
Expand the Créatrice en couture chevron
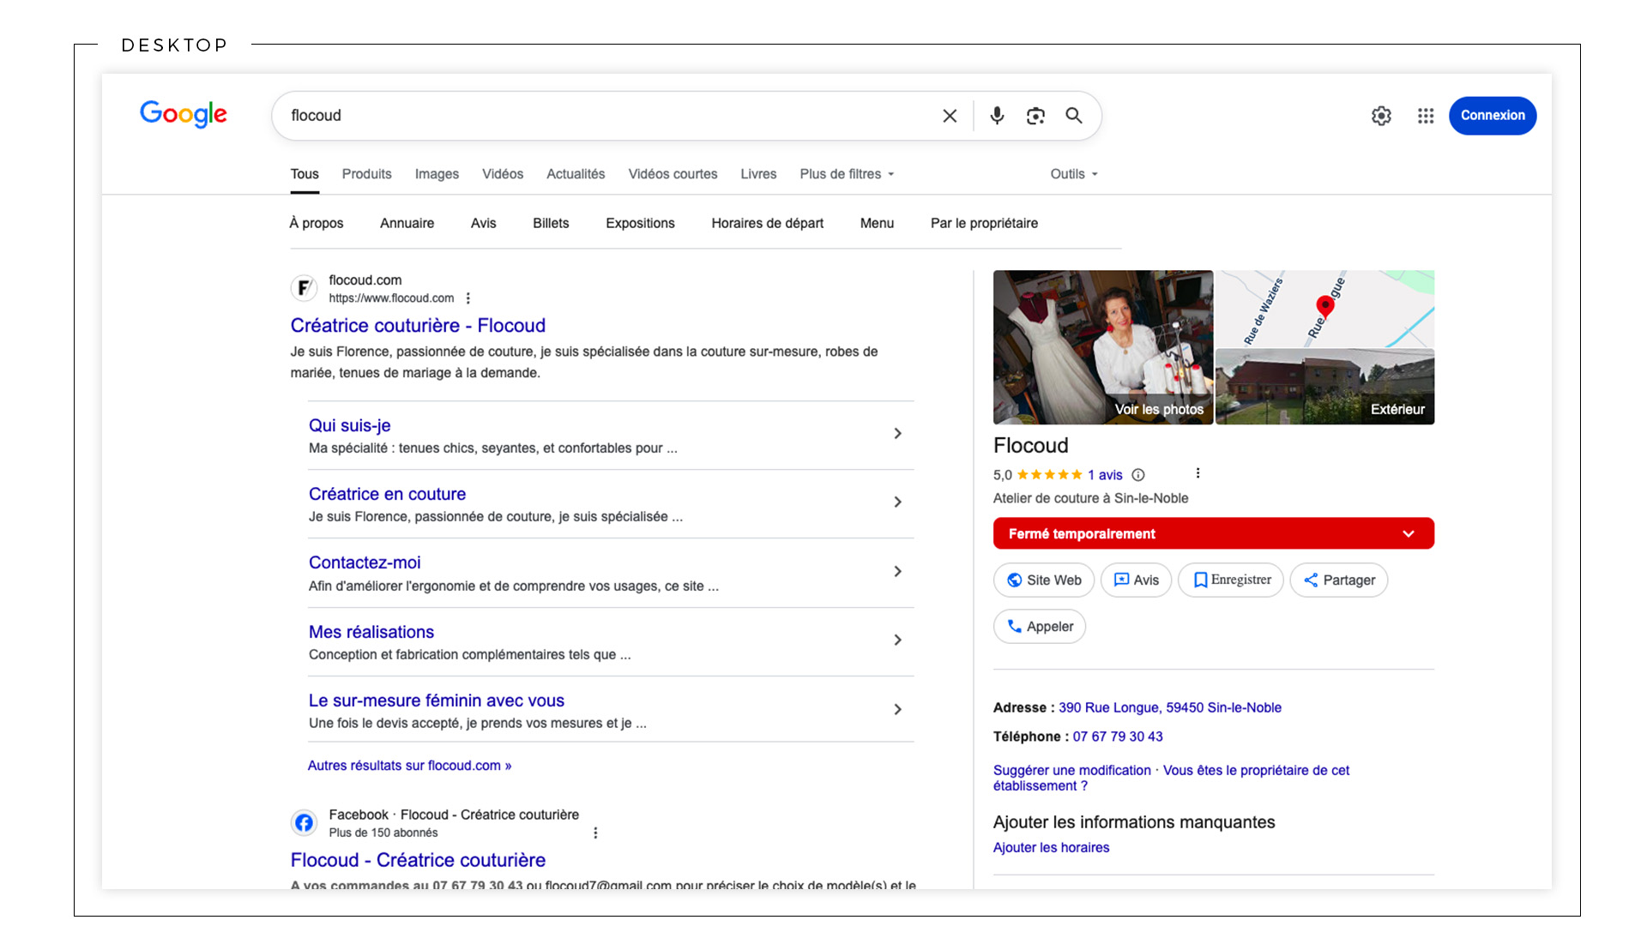(897, 502)
